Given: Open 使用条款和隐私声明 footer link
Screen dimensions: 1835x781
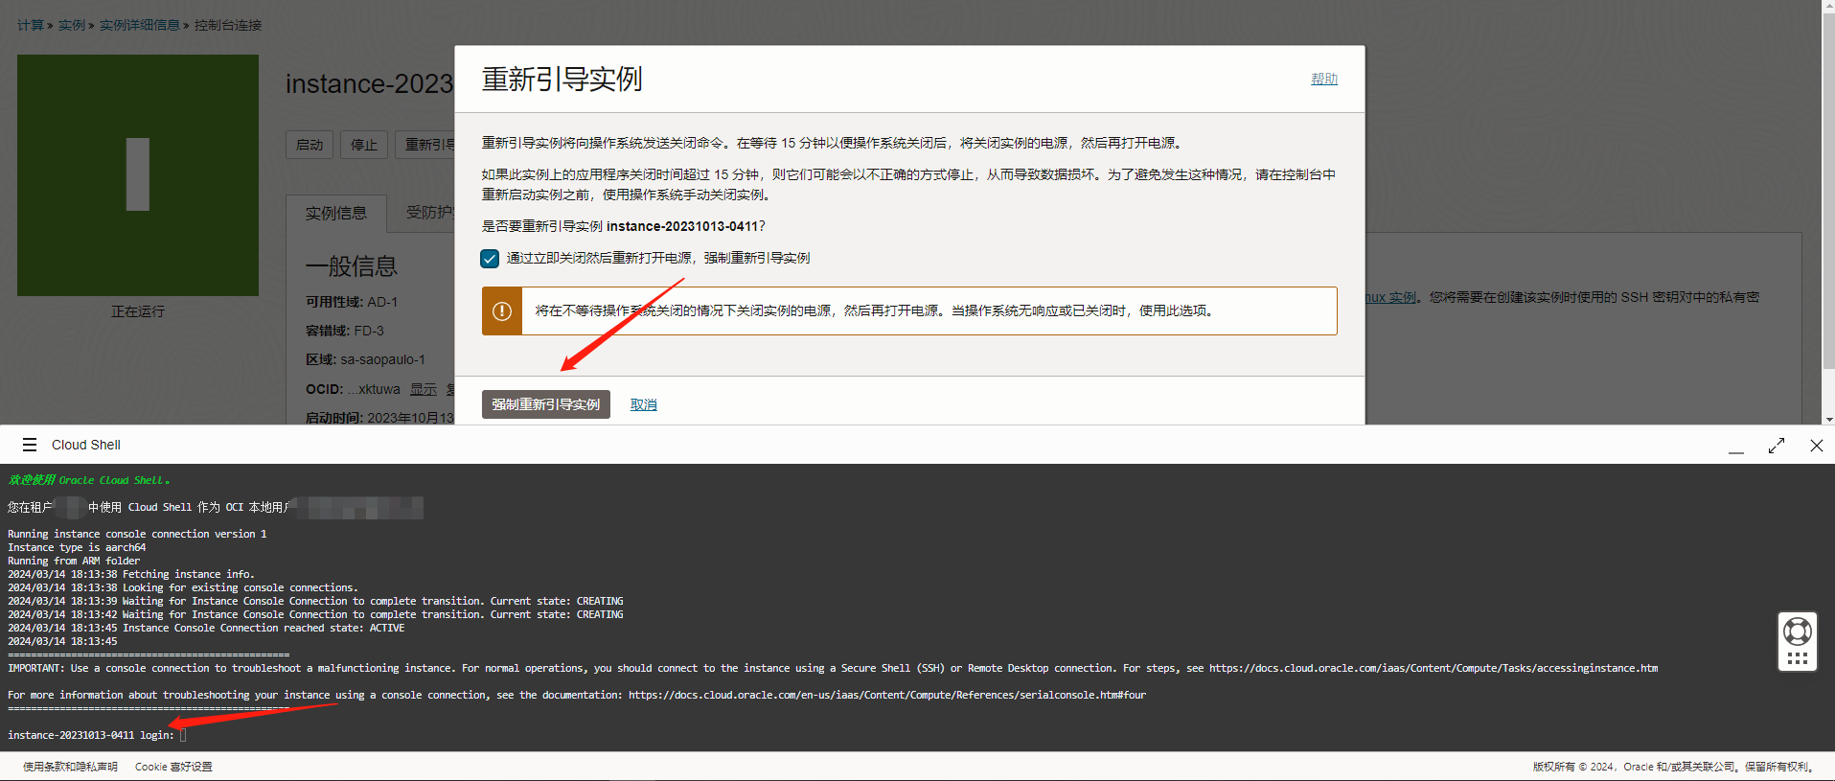Looking at the screenshot, I should [70, 767].
